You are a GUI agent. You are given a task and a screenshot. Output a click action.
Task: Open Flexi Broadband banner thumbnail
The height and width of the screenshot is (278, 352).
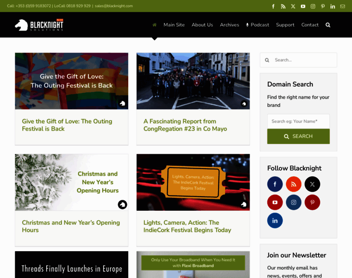coord(193,265)
